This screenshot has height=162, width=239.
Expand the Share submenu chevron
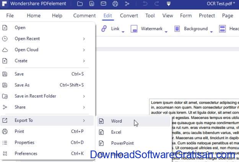point(84,107)
